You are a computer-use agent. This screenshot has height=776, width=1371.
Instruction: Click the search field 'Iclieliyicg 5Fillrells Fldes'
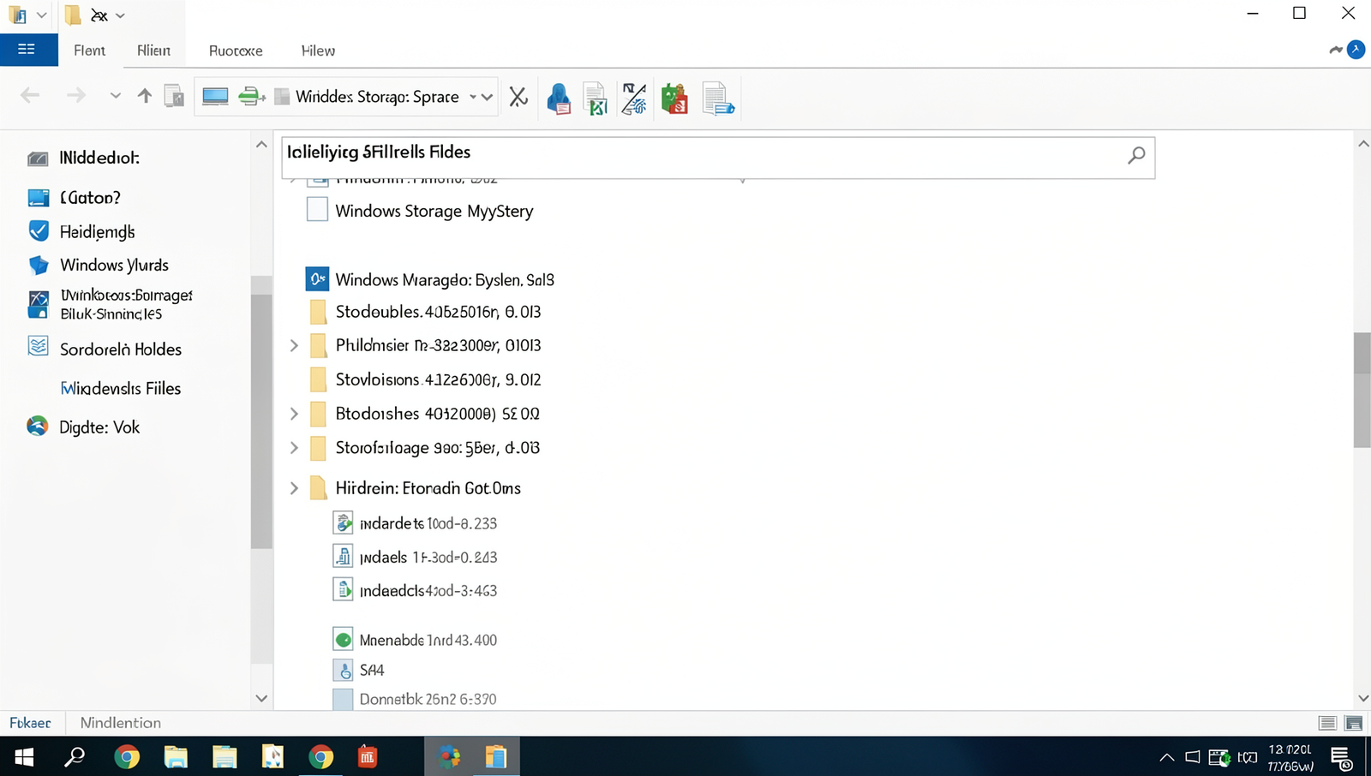click(x=718, y=158)
